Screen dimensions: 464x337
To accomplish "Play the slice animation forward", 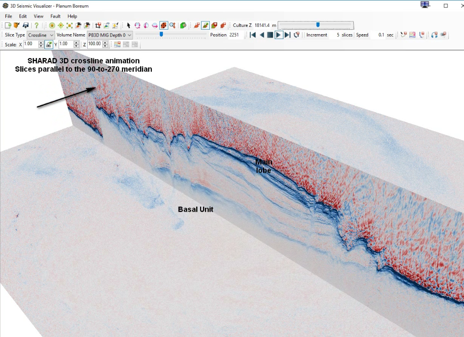I will pos(279,35).
